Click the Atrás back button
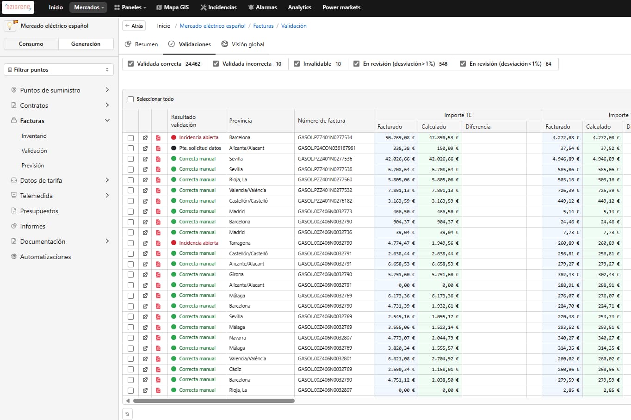Screen dimensions: 631x420 click(x=134, y=26)
